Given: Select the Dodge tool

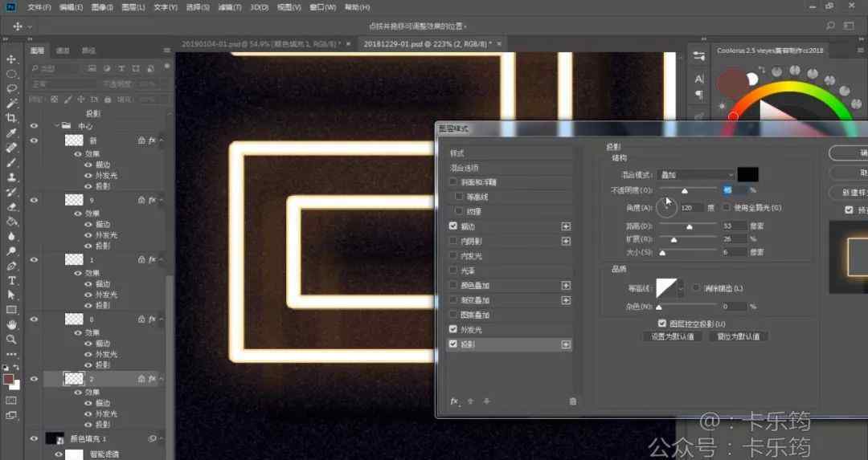Looking at the screenshot, I should (11, 251).
